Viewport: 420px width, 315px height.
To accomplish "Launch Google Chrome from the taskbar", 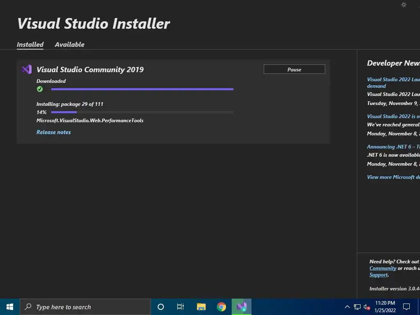I will click(221, 307).
